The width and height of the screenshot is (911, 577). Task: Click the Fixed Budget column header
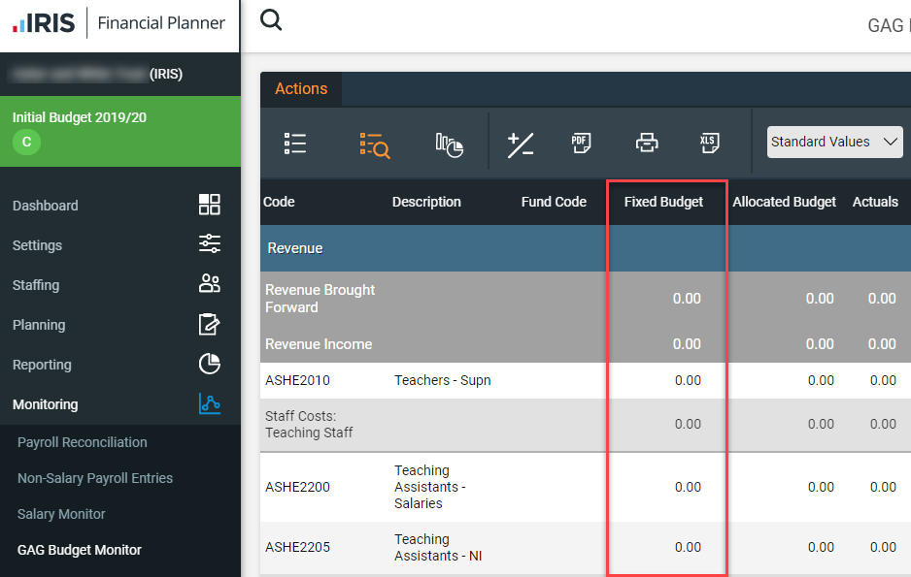663,202
